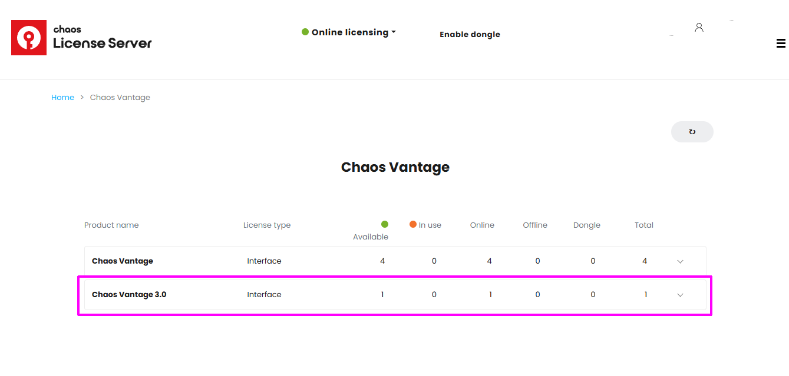Click the Total column header
This screenshot has height=376, width=789.
point(644,225)
